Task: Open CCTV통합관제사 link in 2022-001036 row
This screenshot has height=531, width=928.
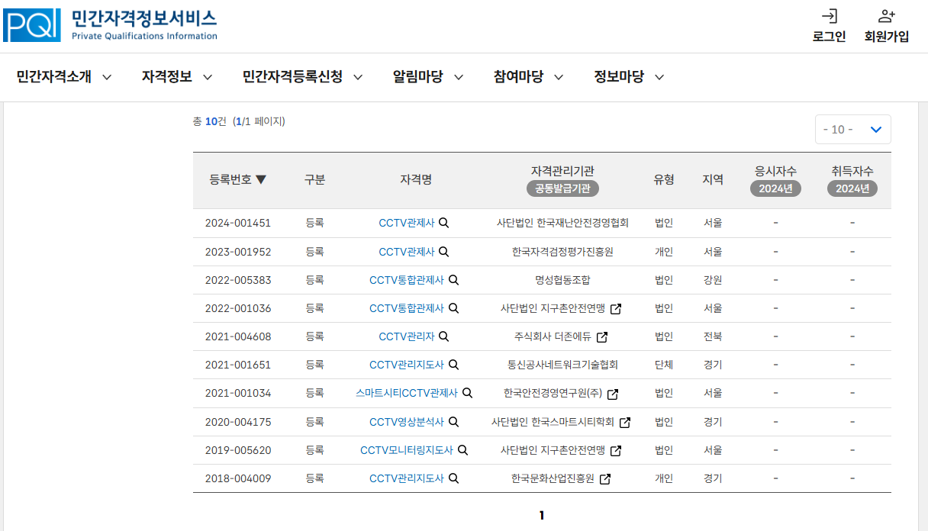Action: point(406,308)
